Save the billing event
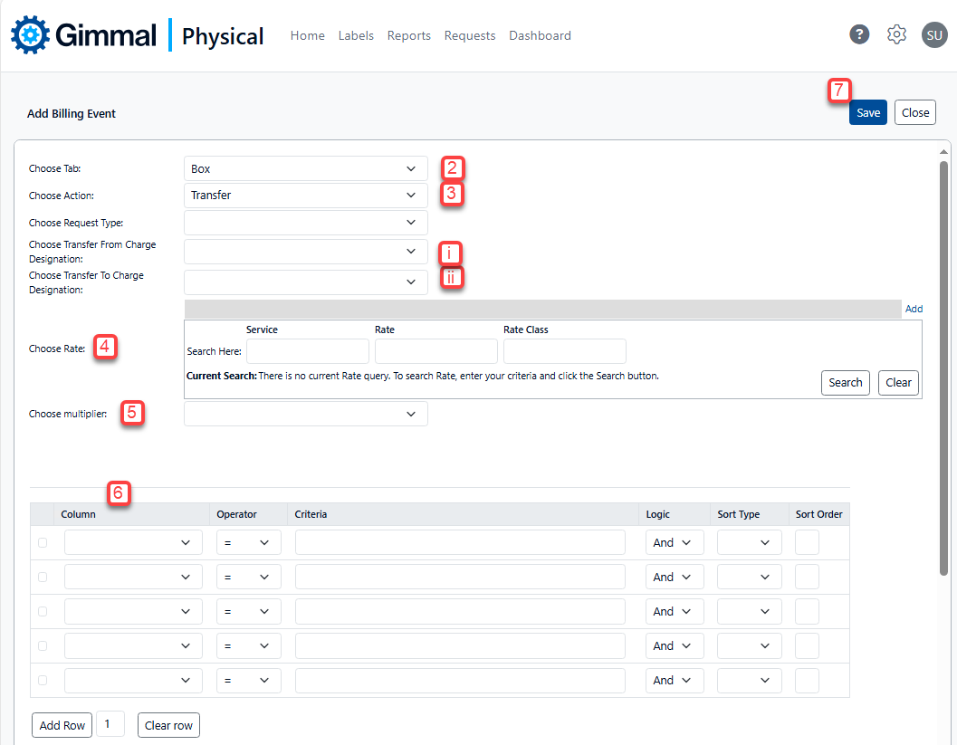The height and width of the screenshot is (745, 957). [x=867, y=113]
